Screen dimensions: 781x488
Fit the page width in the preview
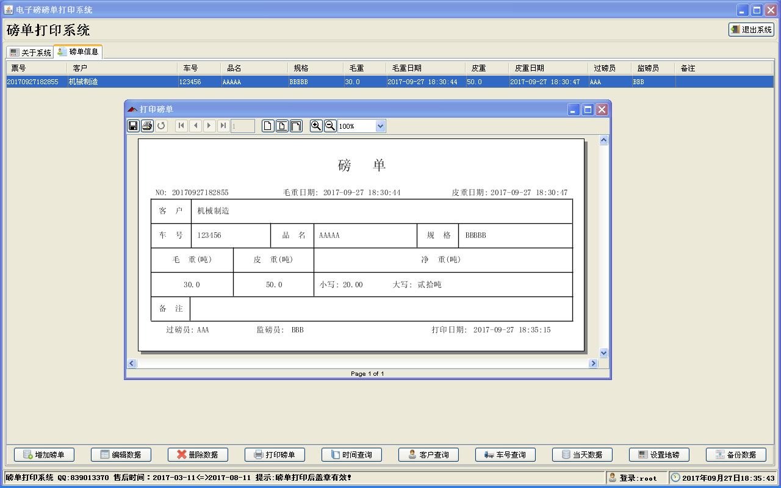[x=296, y=126]
